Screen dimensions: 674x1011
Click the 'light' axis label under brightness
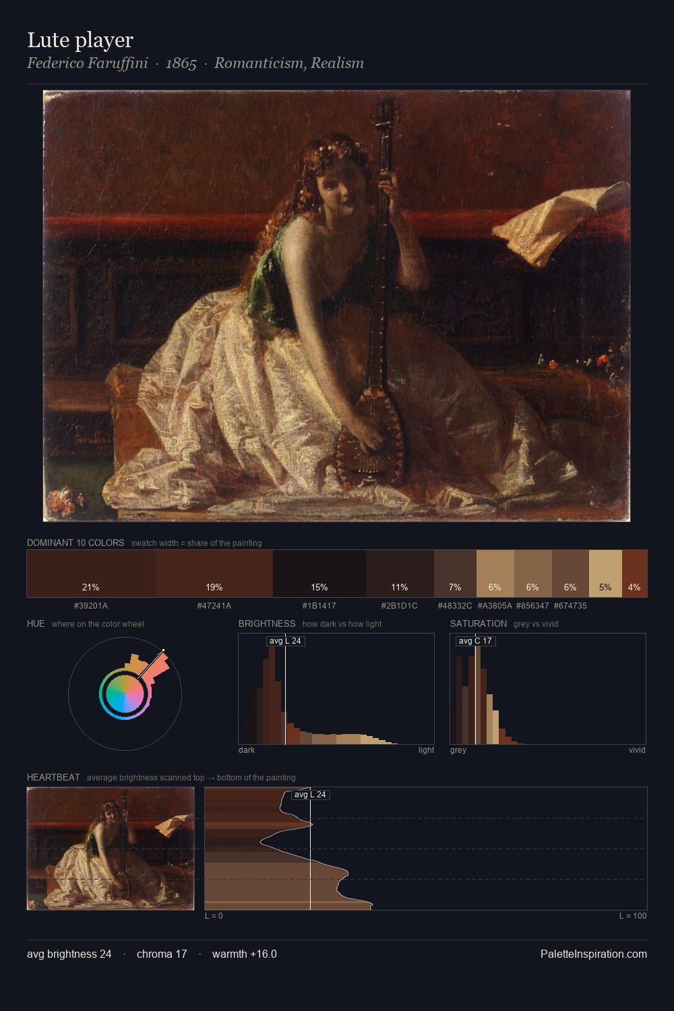427,750
